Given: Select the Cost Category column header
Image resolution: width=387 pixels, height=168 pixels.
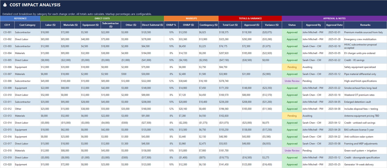Looking at the screenshot, I should [x=27, y=25].
